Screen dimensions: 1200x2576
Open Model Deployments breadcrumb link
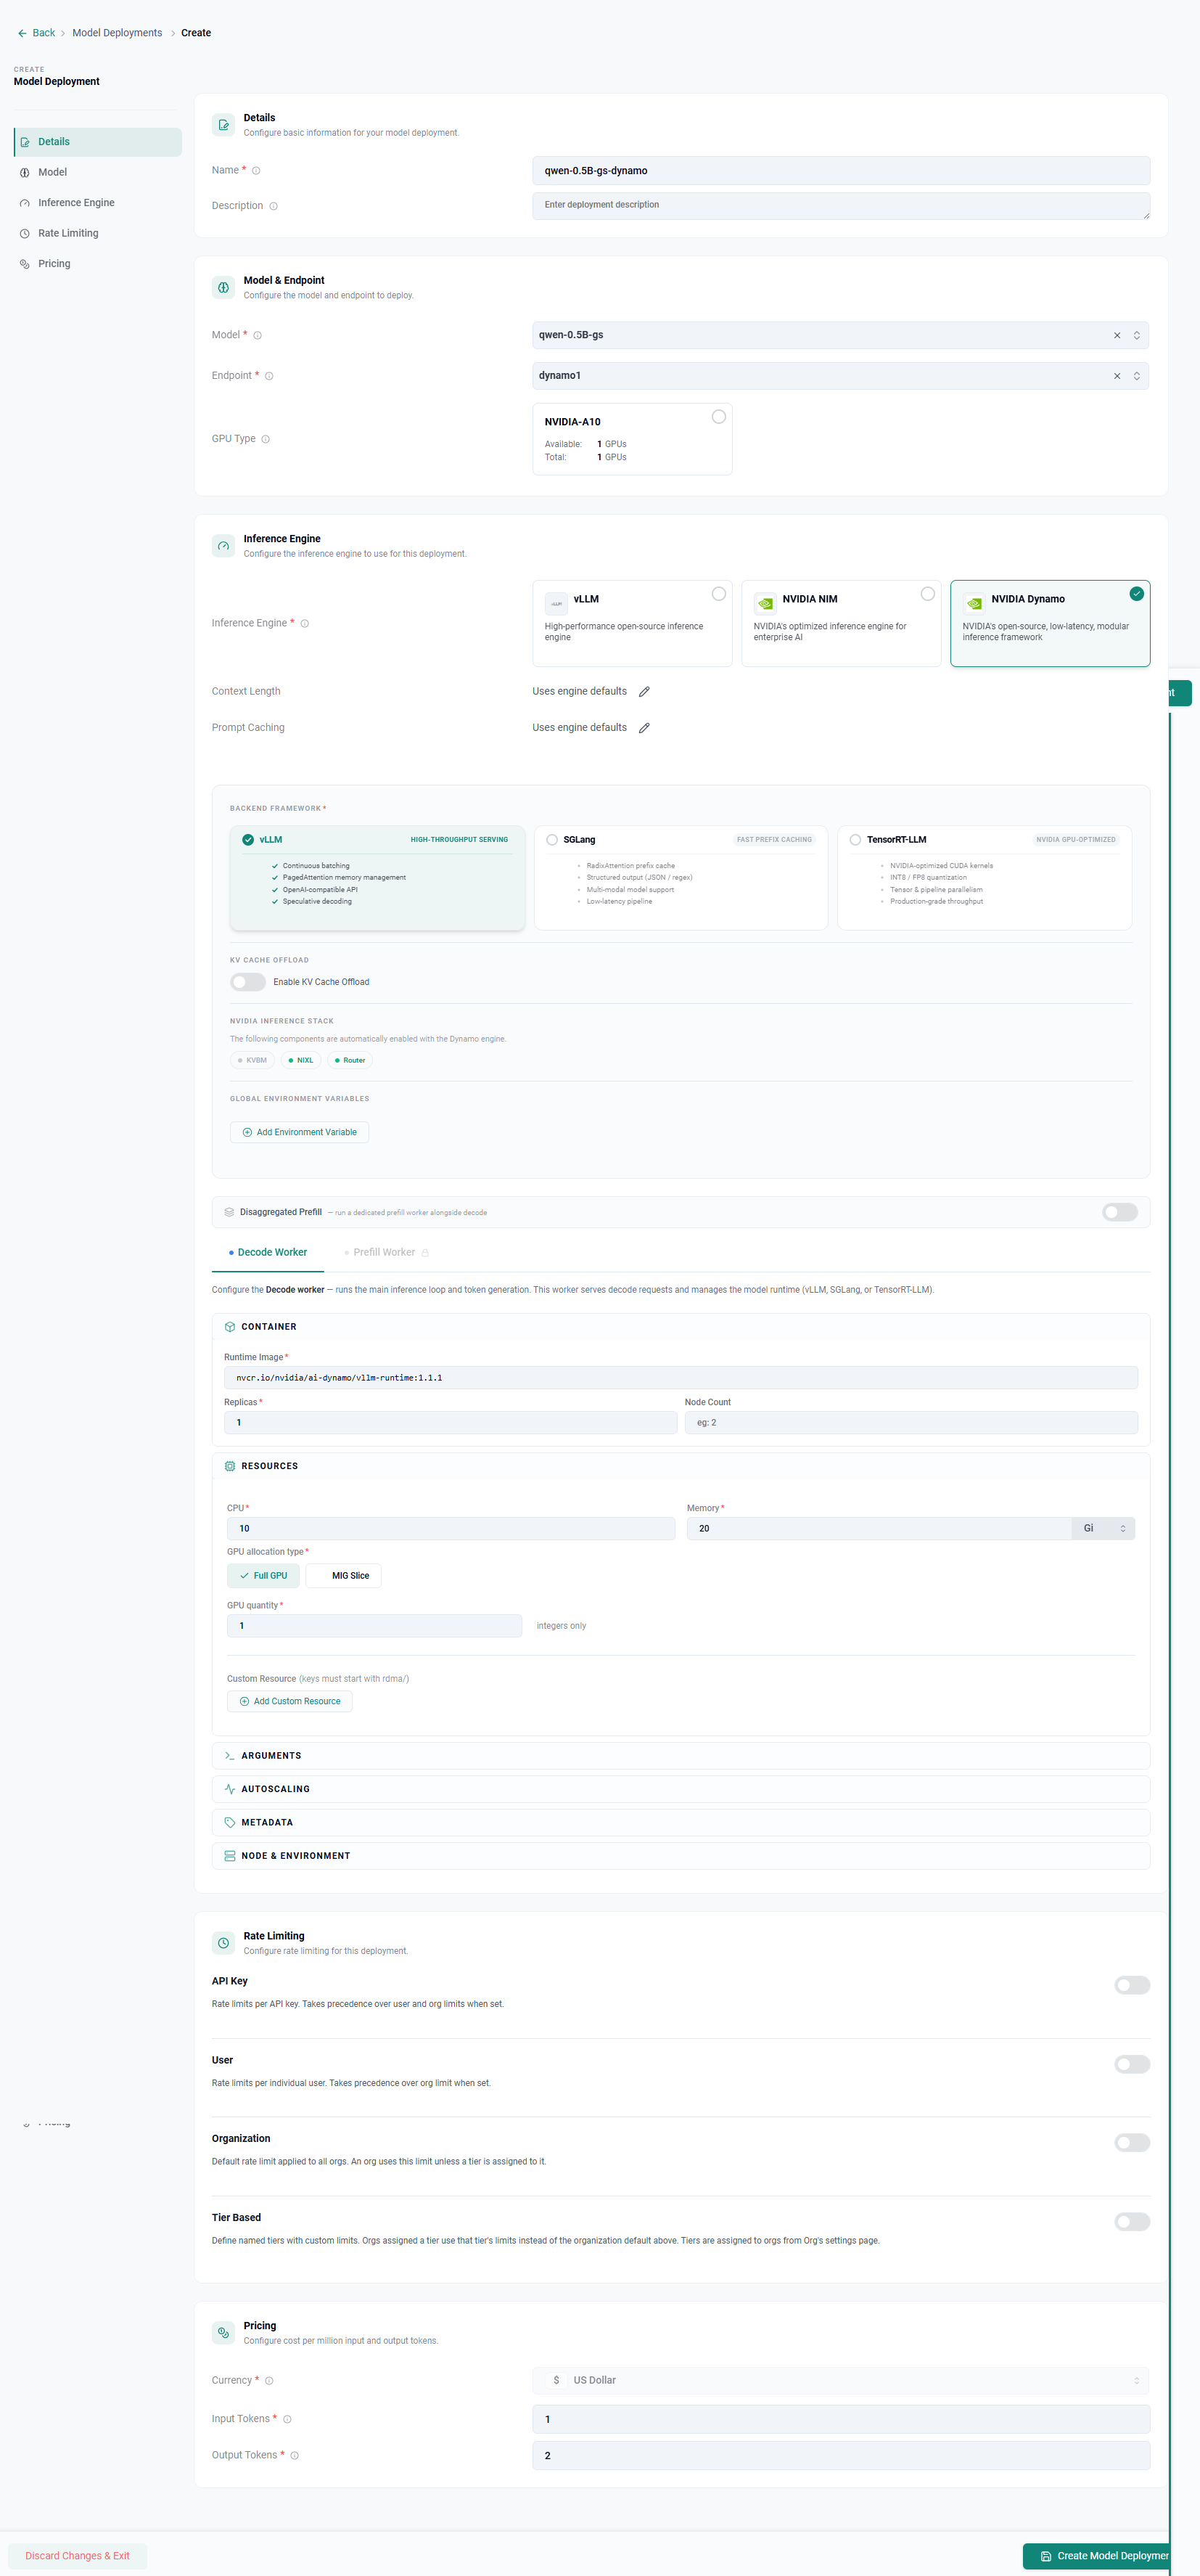pyautogui.click(x=117, y=33)
